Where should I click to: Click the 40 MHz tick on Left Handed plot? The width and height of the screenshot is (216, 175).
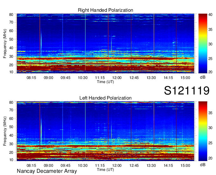11,135
